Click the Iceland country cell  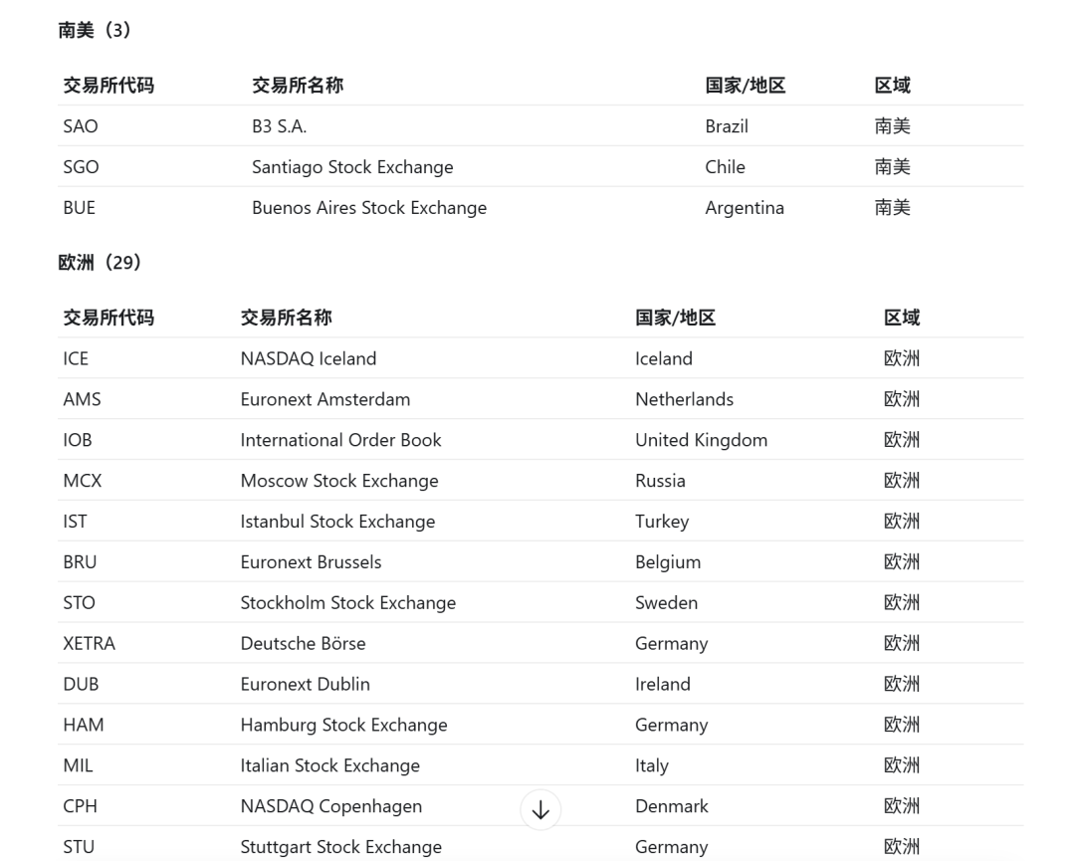pyautogui.click(x=664, y=358)
